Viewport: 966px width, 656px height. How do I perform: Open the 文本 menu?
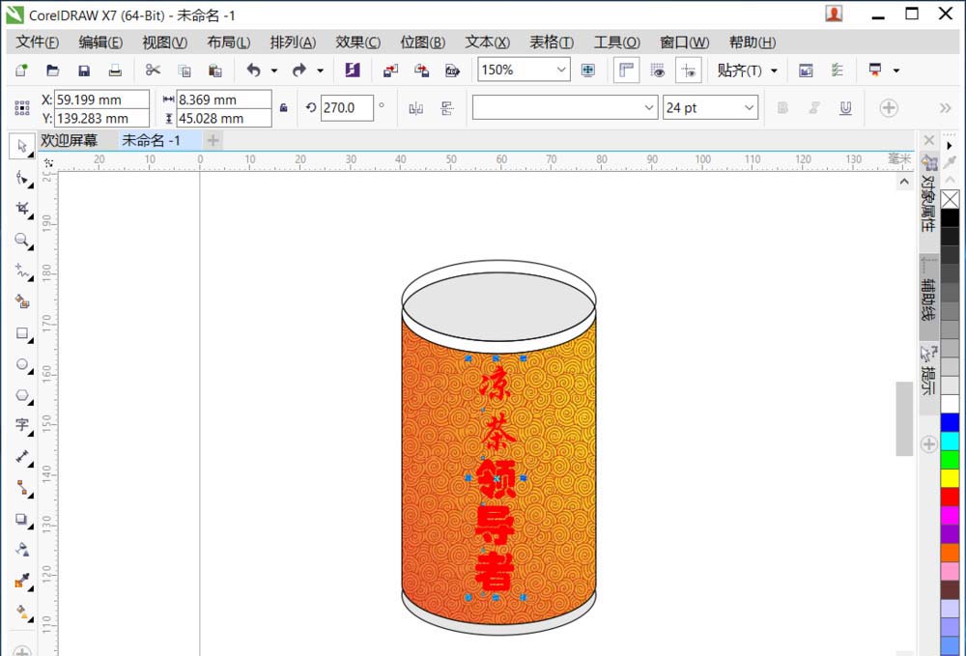[x=486, y=42]
